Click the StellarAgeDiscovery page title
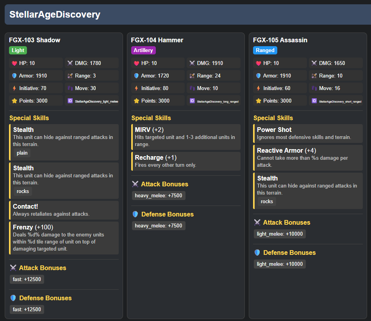This screenshot has width=371, height=321. click(55, 14)
